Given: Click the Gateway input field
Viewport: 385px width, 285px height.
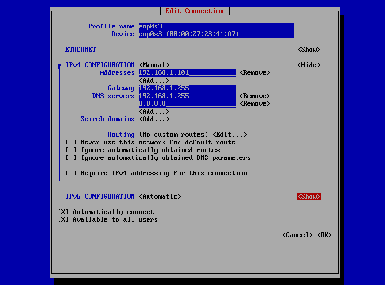Looking at the screenshot, I should click(187, 88).
